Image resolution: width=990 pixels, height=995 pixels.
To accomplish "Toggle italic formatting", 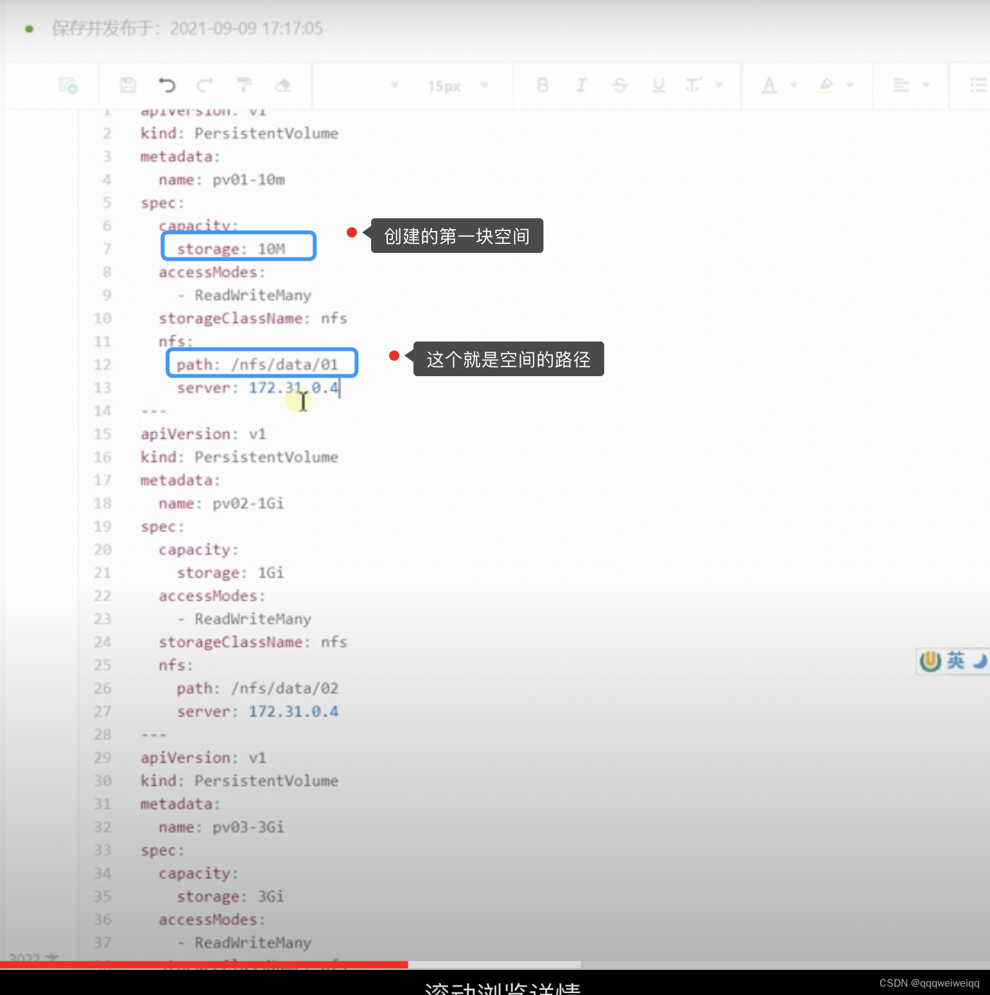I will [581, 85].
